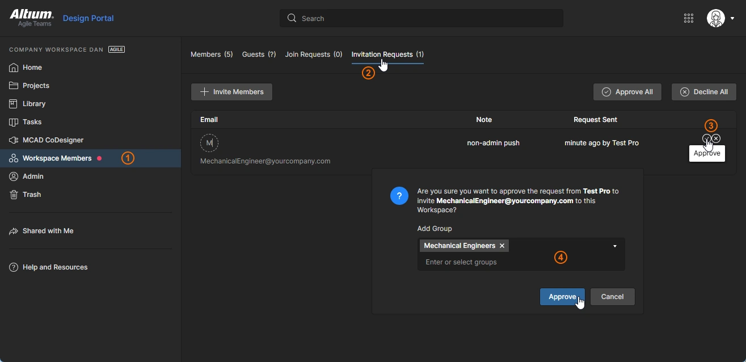Click Cancel in the confirmation dialog

pos(612,297)
